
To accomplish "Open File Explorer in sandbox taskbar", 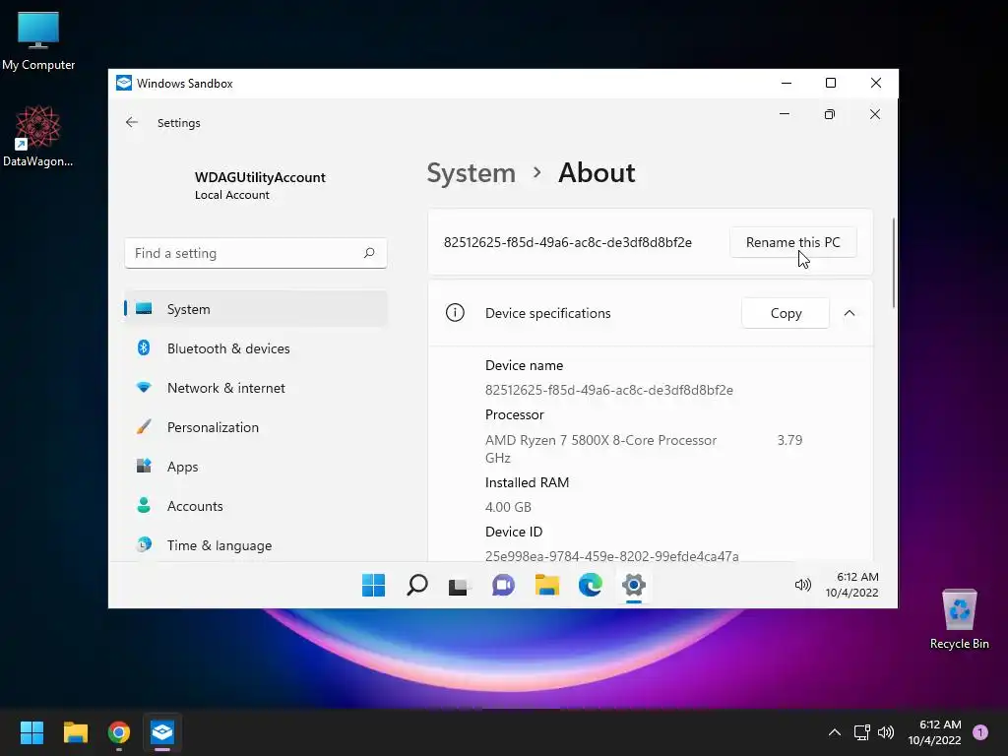I will [x=547, y=585].
